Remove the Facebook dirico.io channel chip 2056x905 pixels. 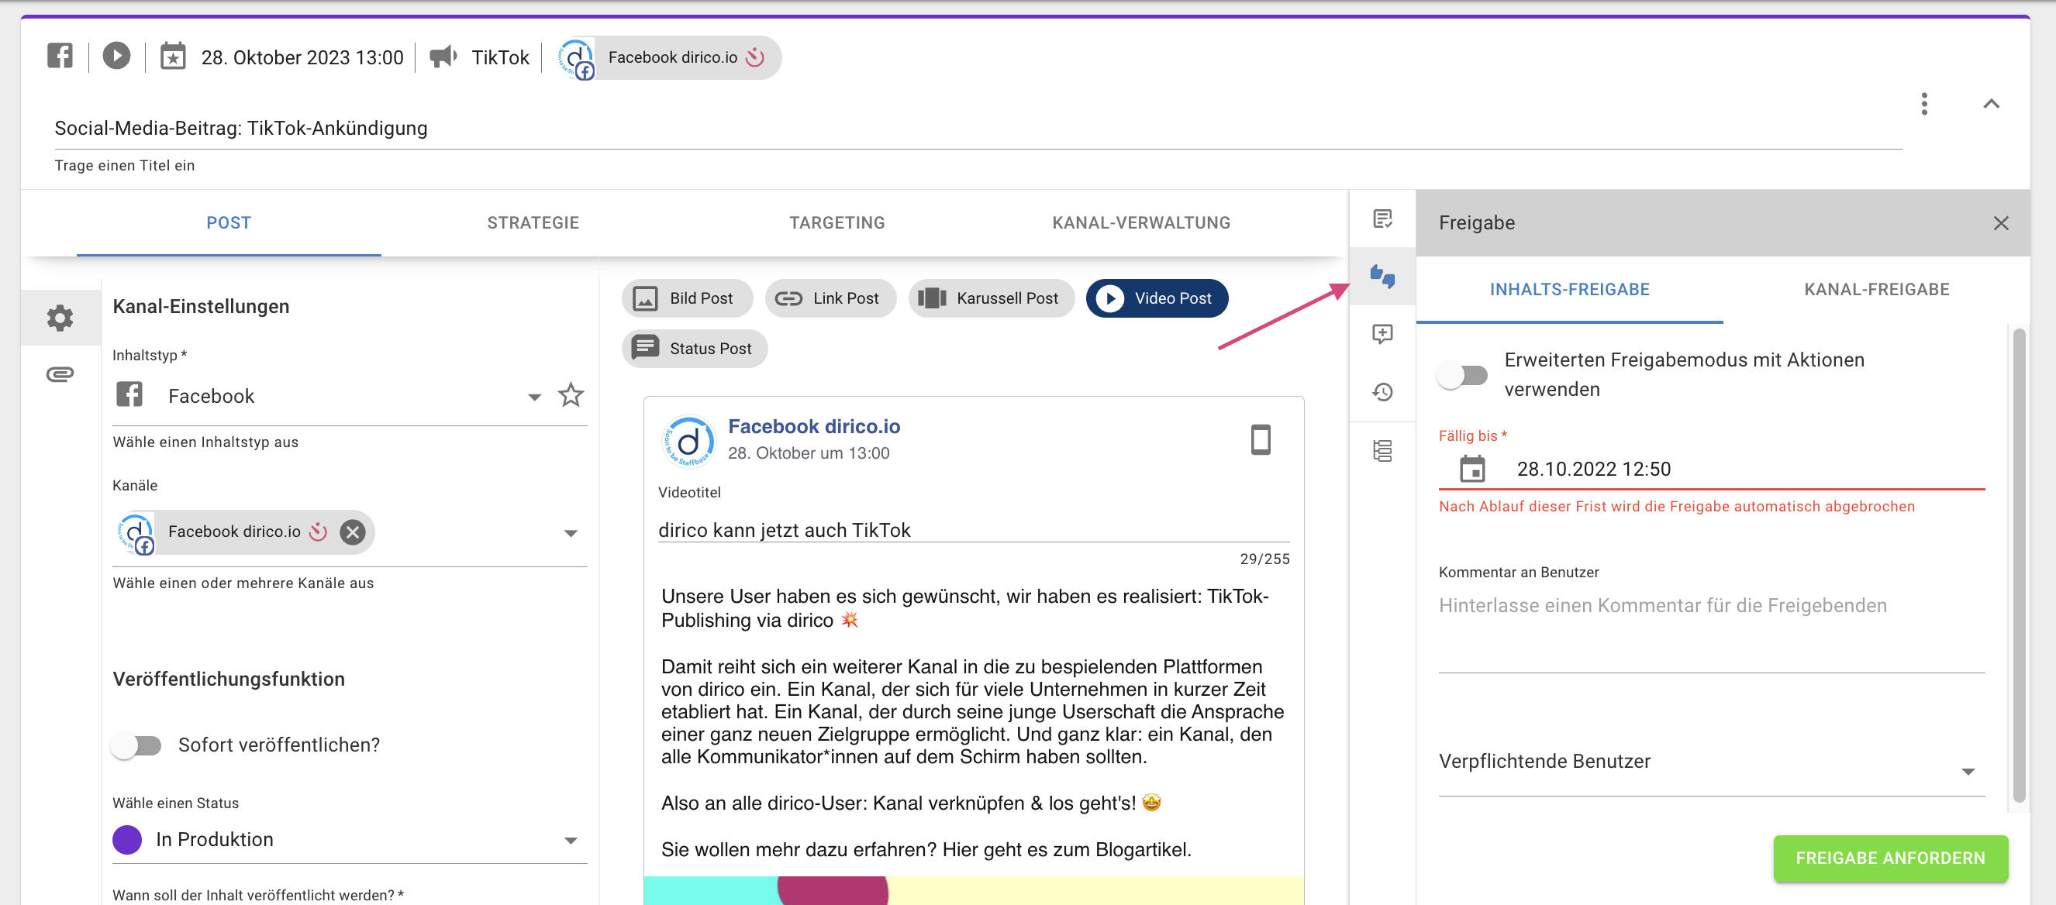tap(352, 532)
